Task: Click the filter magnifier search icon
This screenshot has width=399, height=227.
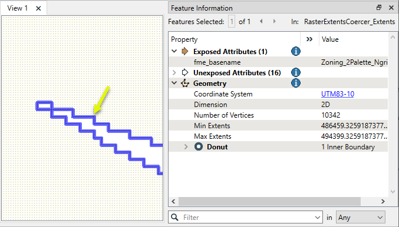Action: point(175,217)
